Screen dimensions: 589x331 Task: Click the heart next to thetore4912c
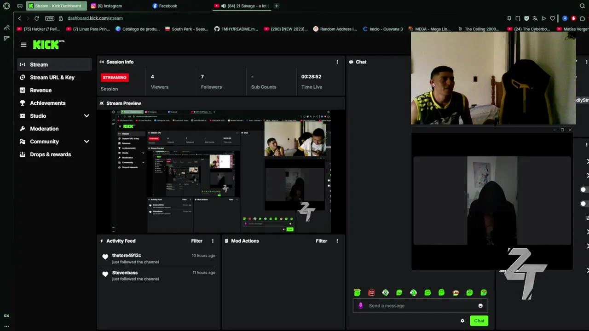[105, 257]
